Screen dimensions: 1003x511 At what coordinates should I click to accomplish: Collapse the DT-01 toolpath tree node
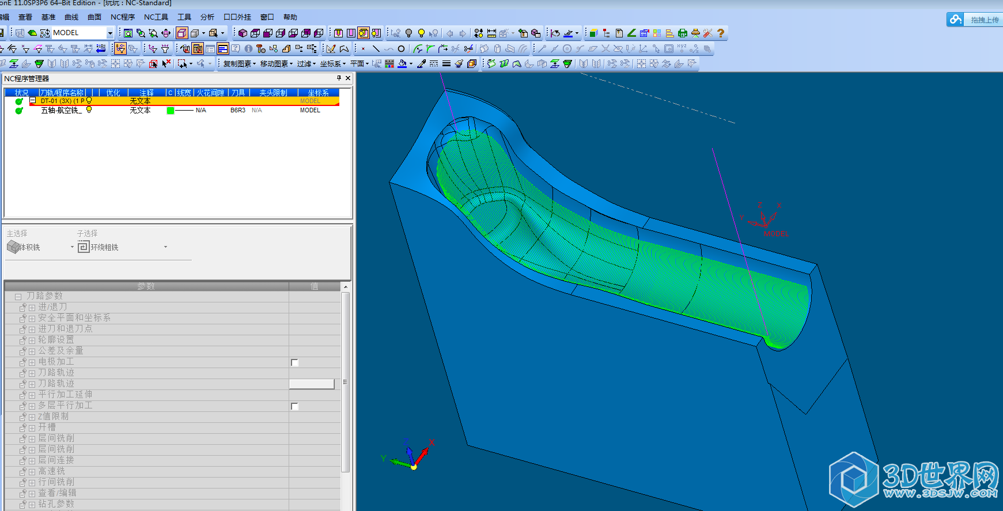point(33,100)
